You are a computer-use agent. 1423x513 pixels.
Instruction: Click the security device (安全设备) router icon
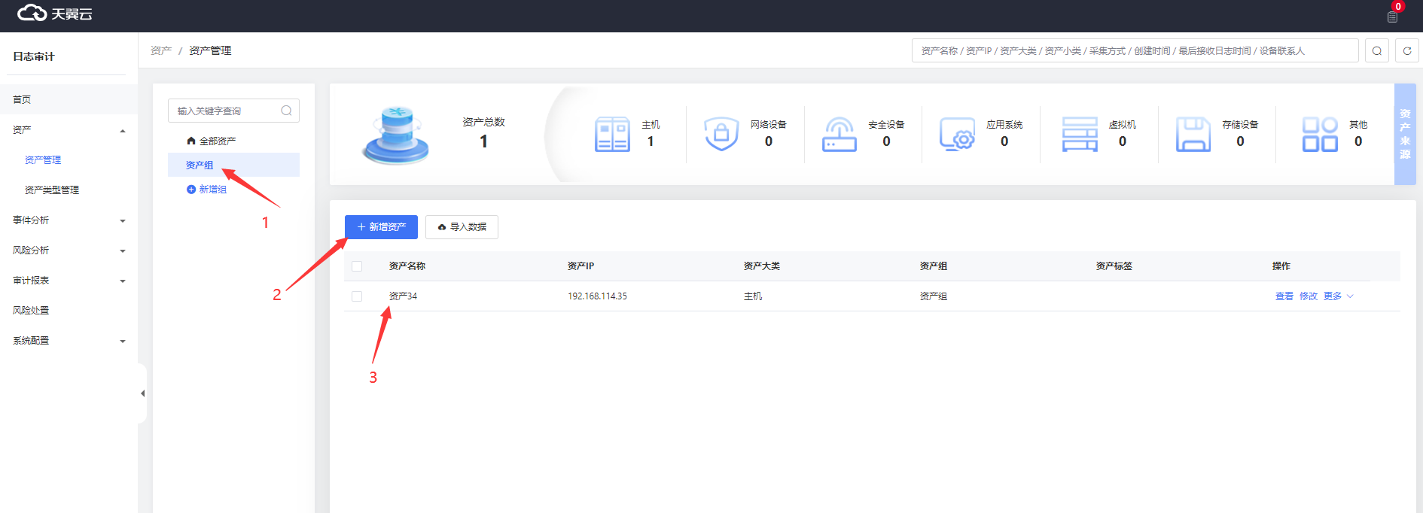tap(839, 135)
